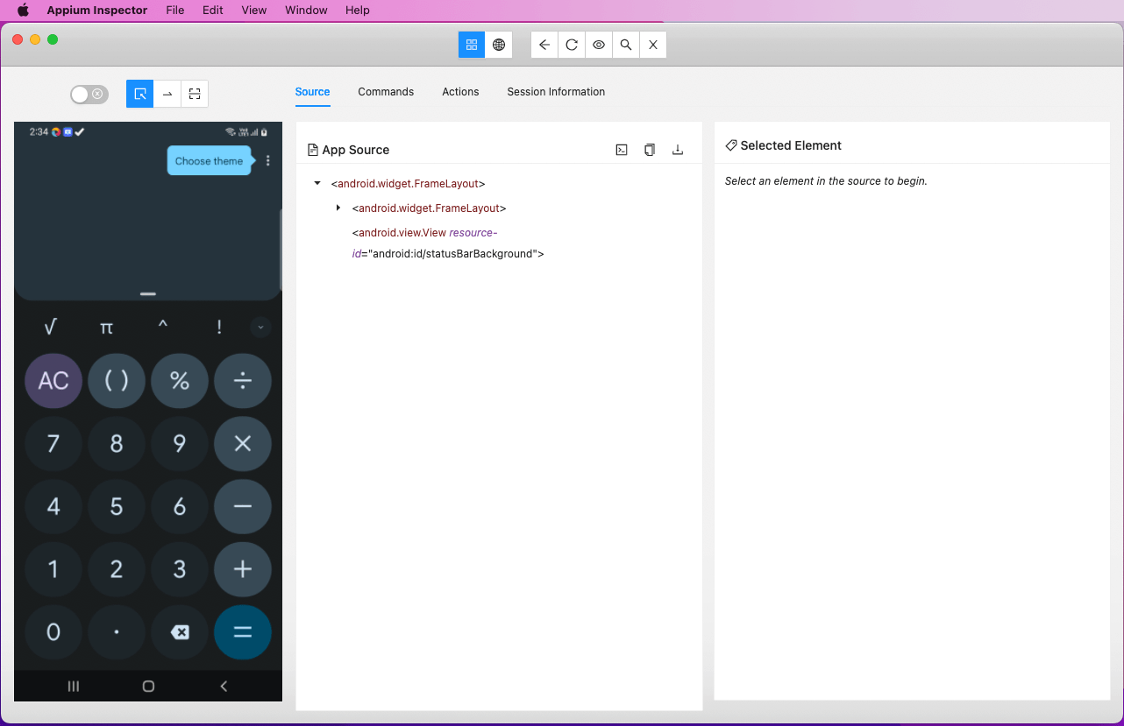Copy XML source to clipboard

coord(650,150)
